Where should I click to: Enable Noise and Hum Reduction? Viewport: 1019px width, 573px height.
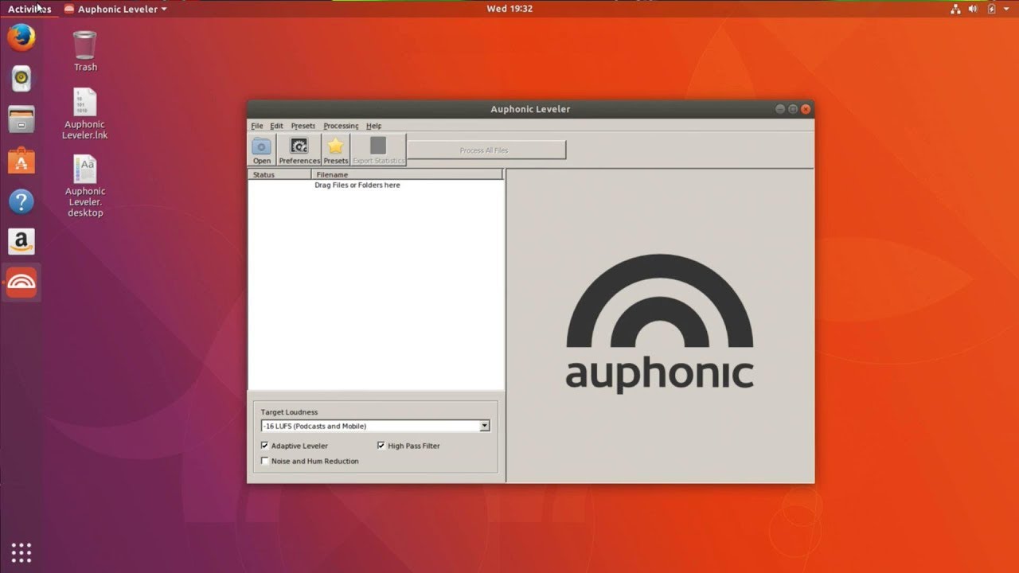point(265,461)
